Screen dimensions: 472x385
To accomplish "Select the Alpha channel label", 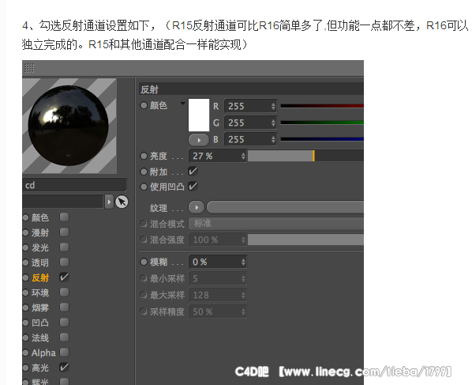I will point(43,353).
